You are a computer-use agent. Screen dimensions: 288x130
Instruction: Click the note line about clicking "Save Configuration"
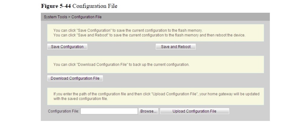128,30
